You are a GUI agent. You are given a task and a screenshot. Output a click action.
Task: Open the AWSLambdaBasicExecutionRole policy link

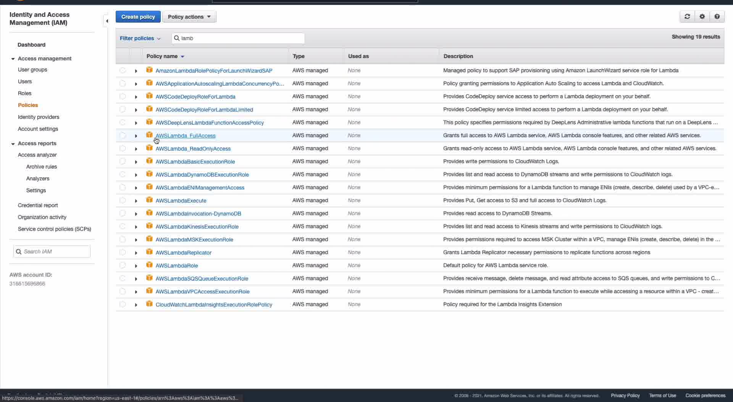click(x=195, y=162)
